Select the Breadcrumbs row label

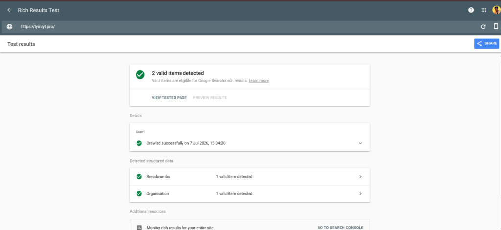[158, 177]
